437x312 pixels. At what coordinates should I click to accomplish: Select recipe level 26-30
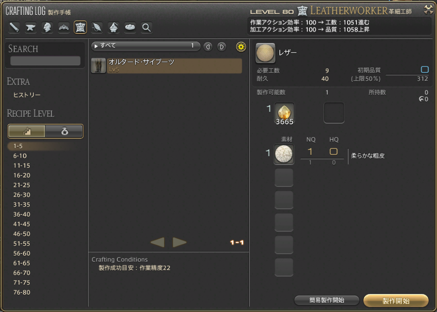21,195
